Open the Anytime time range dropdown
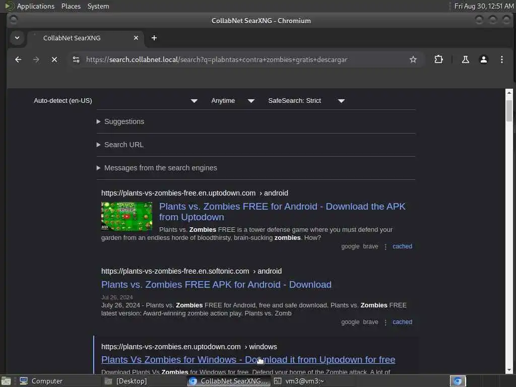 (233, 101)
